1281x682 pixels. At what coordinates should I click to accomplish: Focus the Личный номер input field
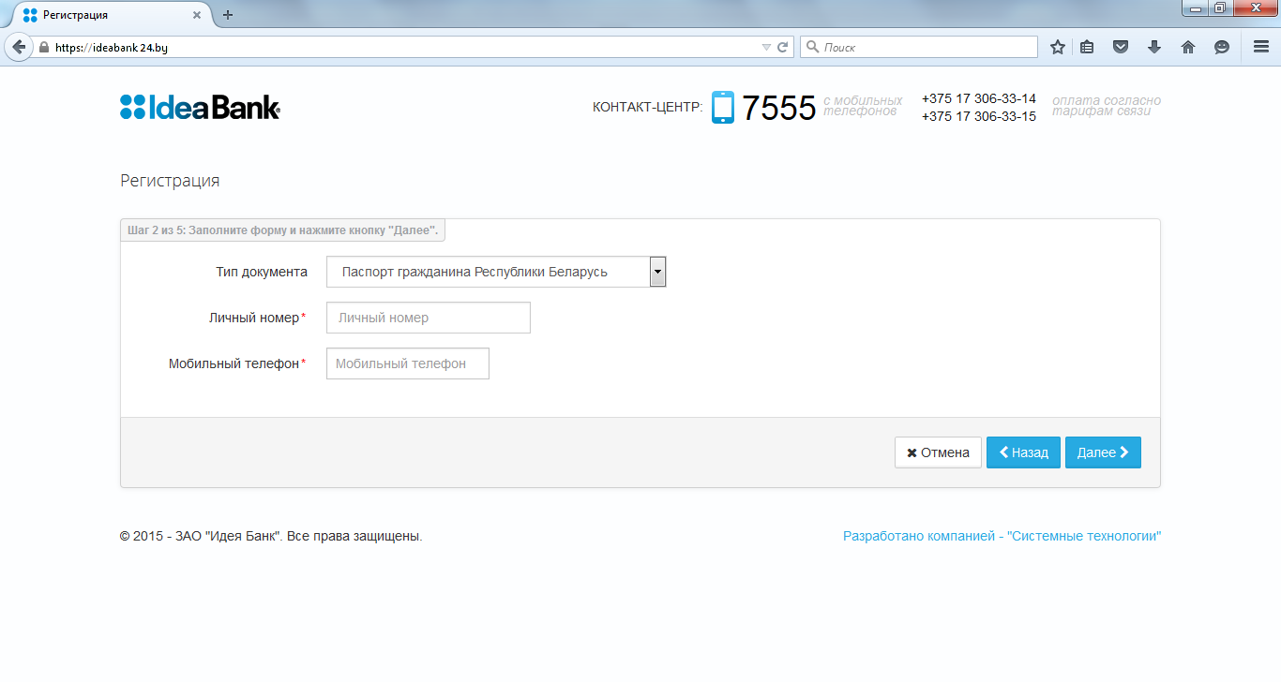click(x=428, y=318)
